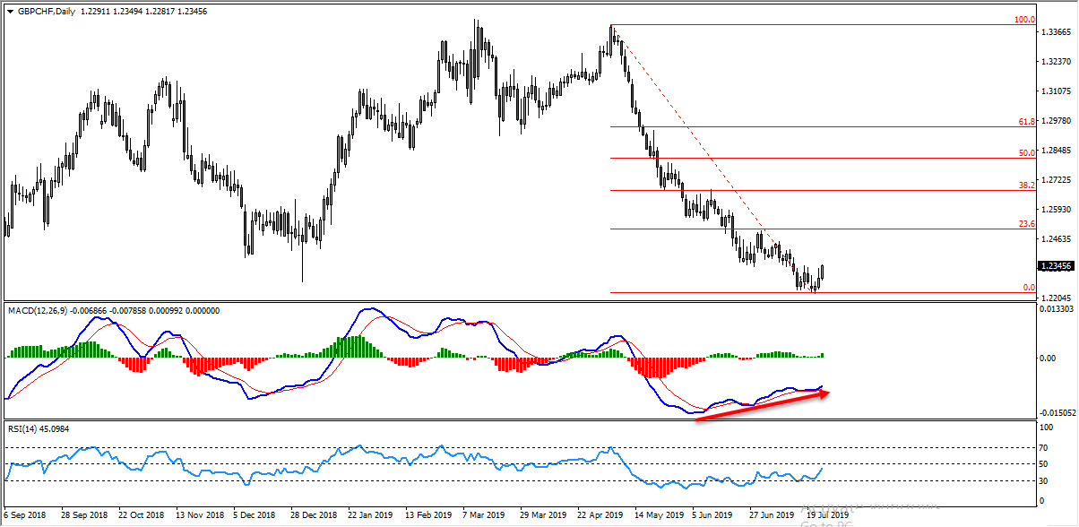Click the GBPCHF,Daily chart title

[47, 10]
